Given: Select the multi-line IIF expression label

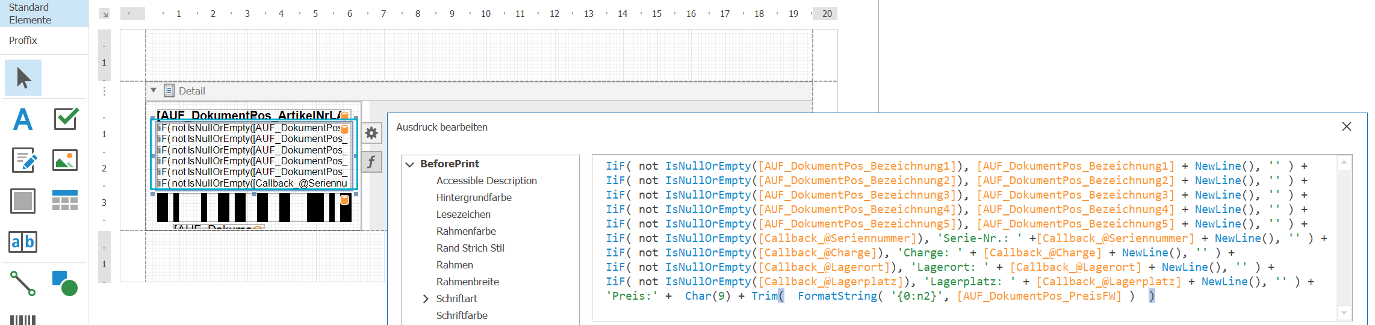Looking at the screenshot, I should pos(253,155).
